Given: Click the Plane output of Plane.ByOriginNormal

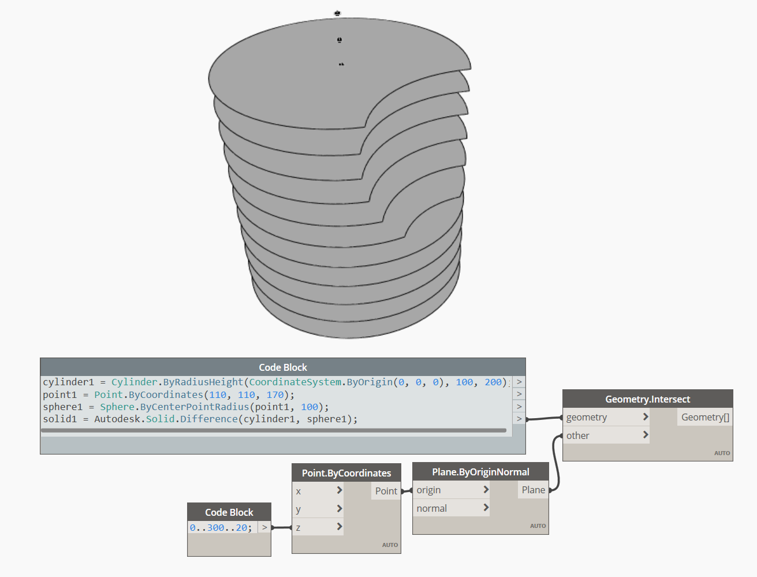Looking at the screenshot, I should (533, 489).
